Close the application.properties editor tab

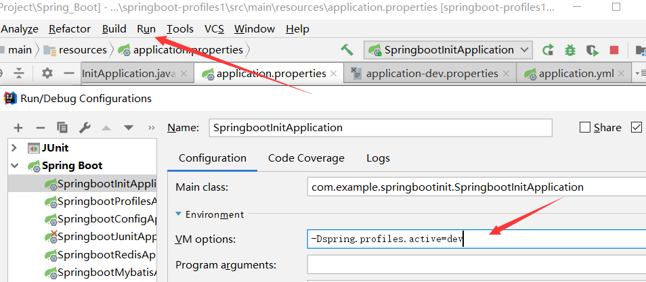(x=334, y=74)
